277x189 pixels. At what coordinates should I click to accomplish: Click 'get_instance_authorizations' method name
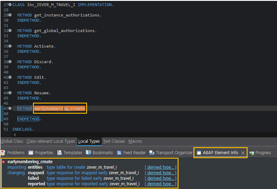click(67, 15)
